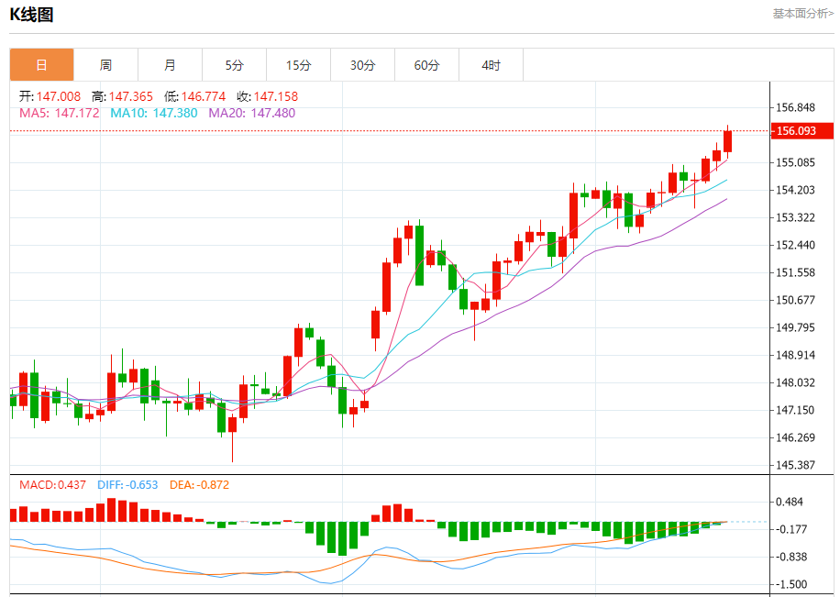Viewport: 840px width, 597px height.
Task: Open the 5分 interval tab
Action: pyautogui.click(x=234, y=65)
